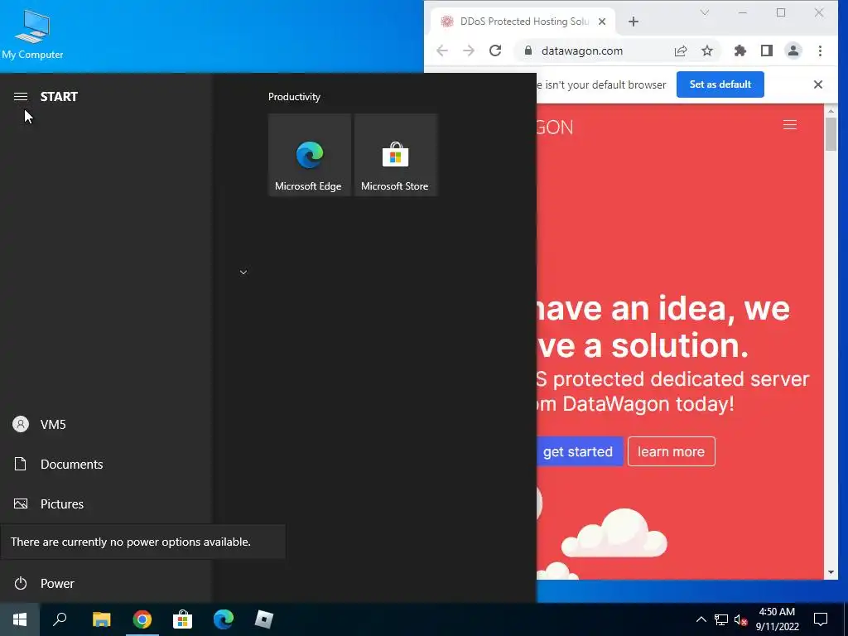Open the VM5 user account entry

[x=105, y=424]
